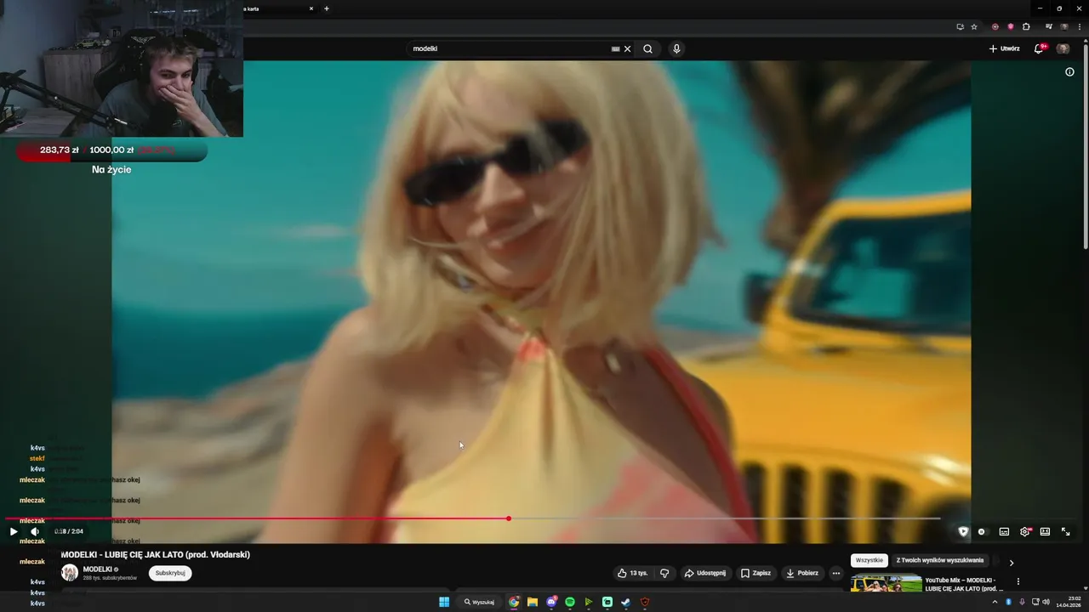
Task: Click the install or cast screen icon in address bar
Action: pyautogui.click(x=960, y=26)
